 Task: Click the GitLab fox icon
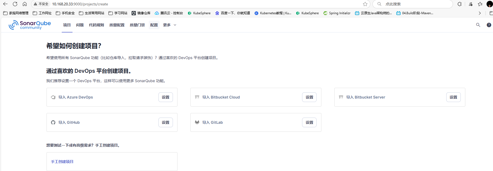pos(197,122)
